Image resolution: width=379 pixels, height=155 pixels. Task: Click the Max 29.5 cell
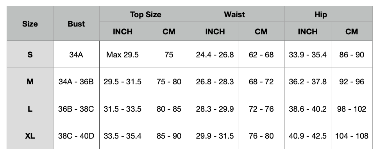123,55
